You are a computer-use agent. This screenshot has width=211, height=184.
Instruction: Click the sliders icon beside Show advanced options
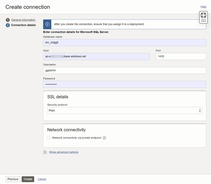point(45,152)
